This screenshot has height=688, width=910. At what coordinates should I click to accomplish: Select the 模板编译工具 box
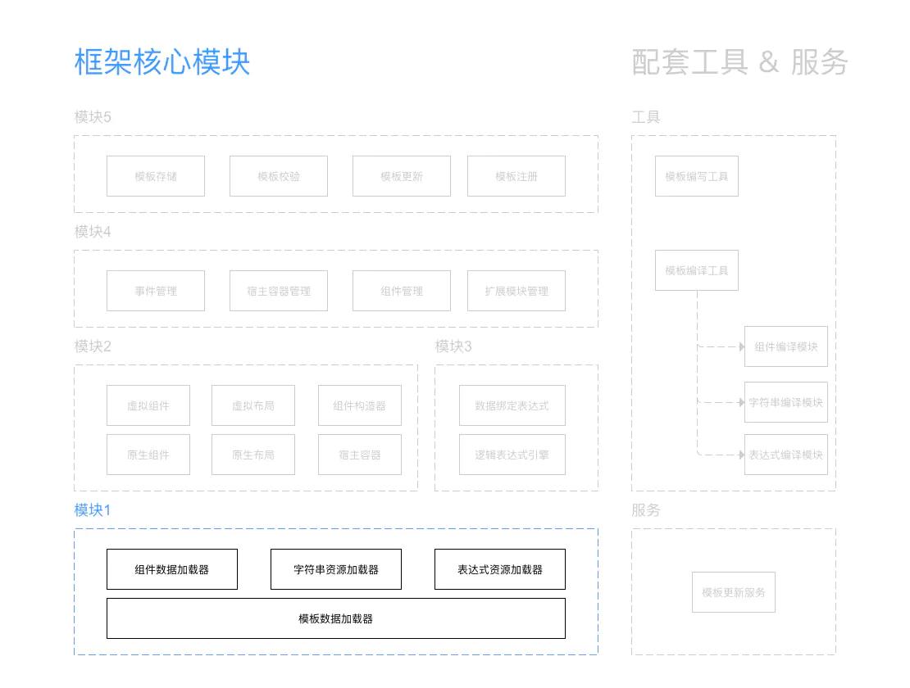coord(696,269)
